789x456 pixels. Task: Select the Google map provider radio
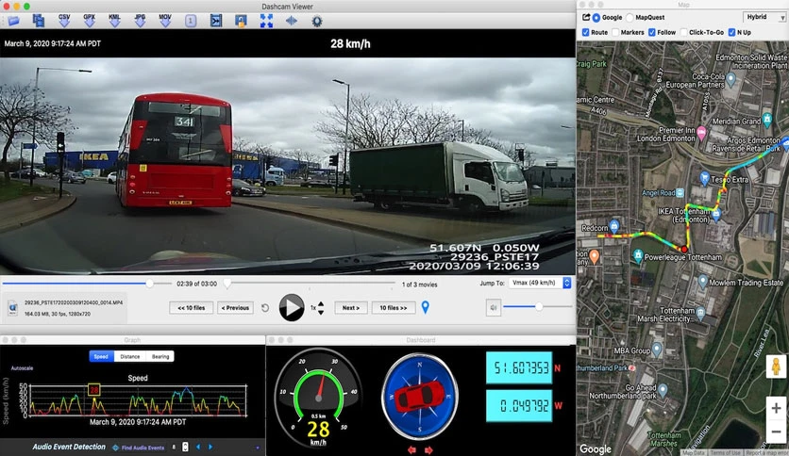(596, 18)
